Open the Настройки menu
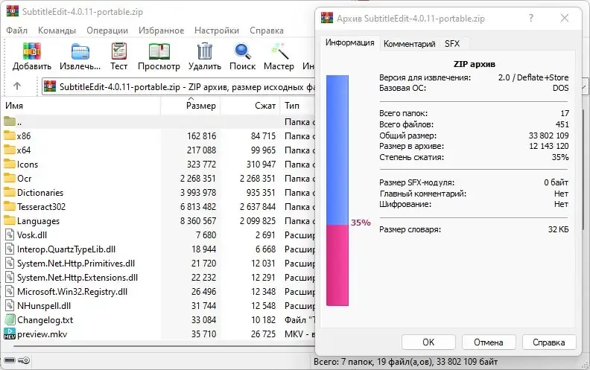Screen dimensions: 590x370 (x=217, y=31)
